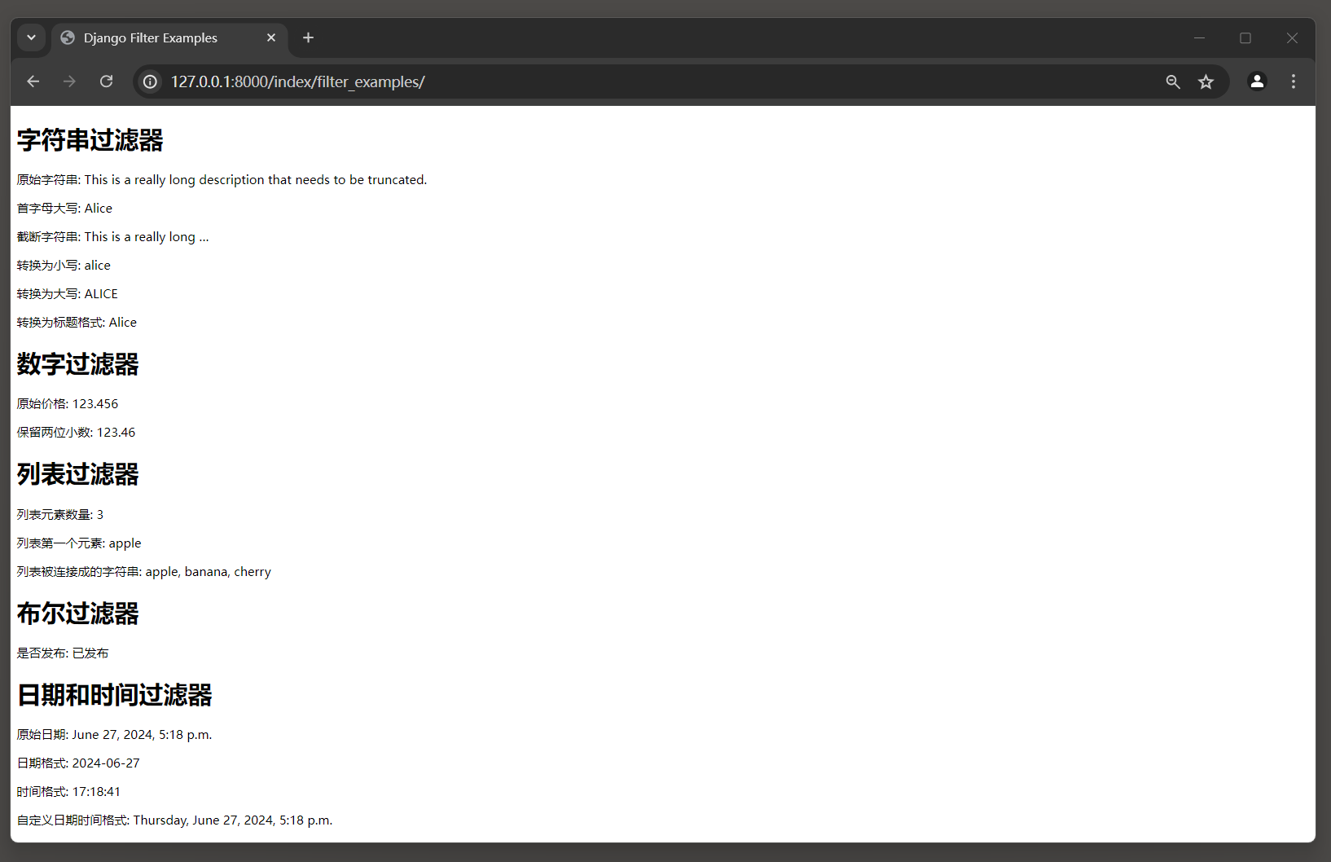Open a new browser tab
This screenshot has width=1331, height=862.
point(308,37)
